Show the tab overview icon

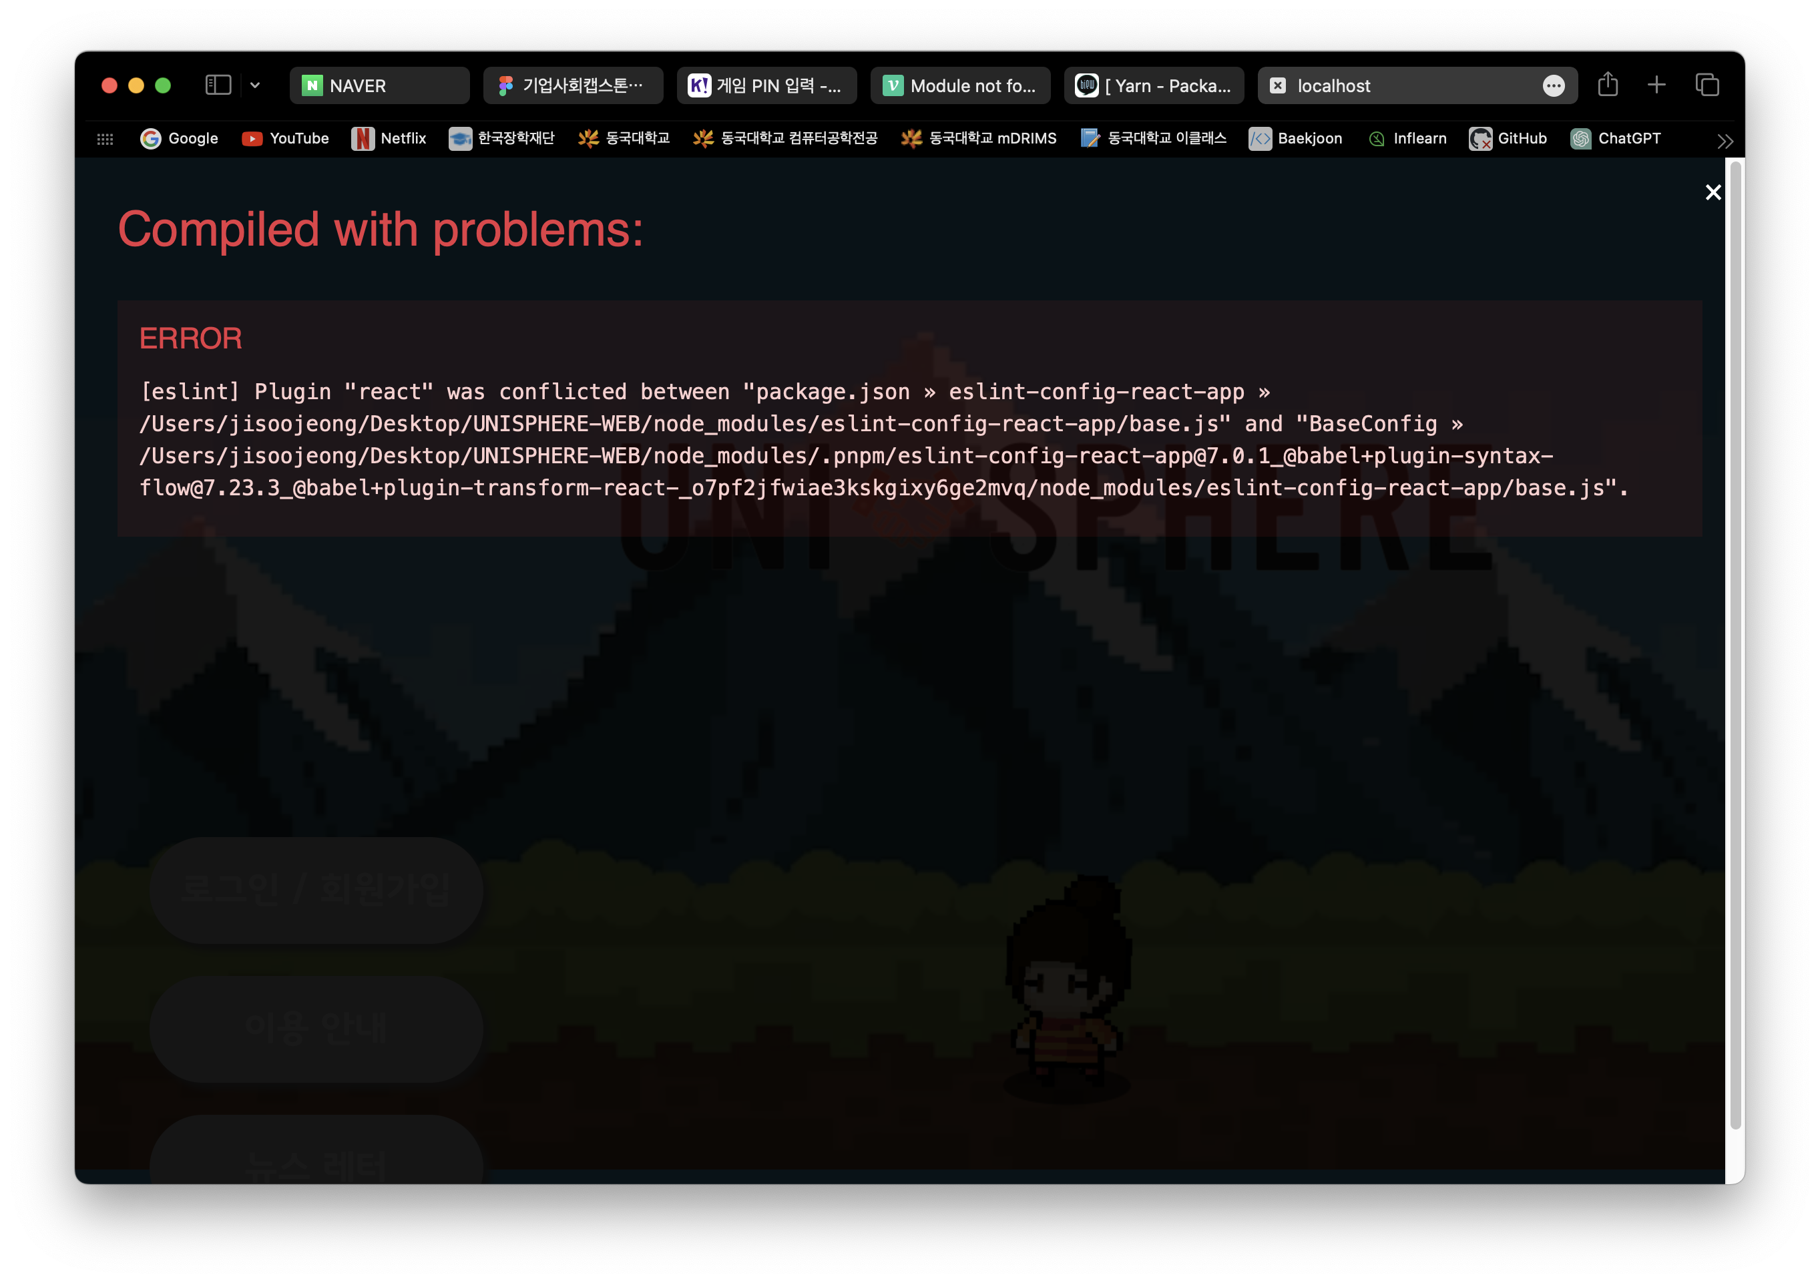[1707, 85]
